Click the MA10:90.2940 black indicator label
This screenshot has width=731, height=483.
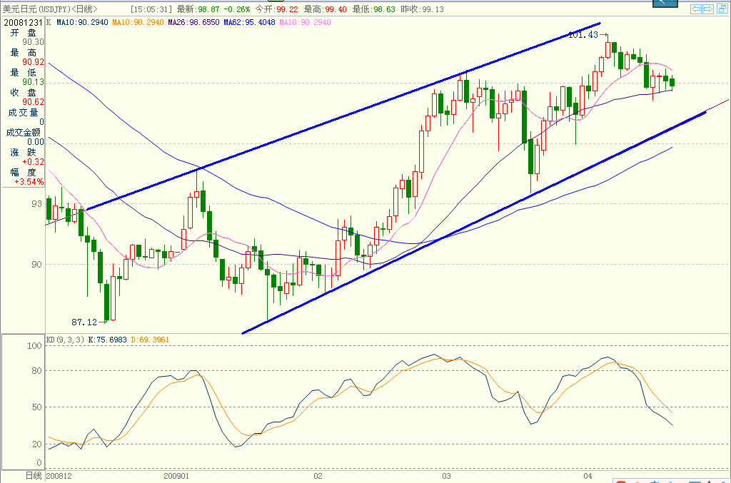(x=82, y=22)
